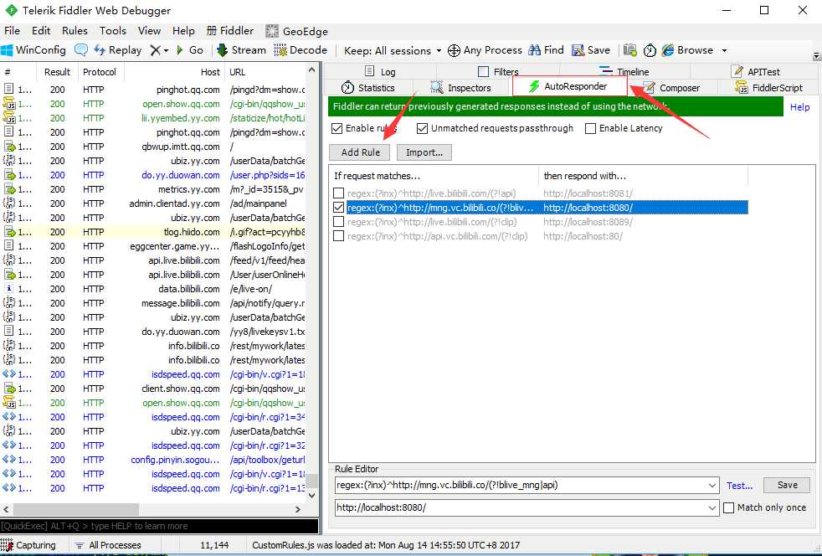Toggle Unmatched requests passthrough checkbox
Screen dimensions: 822x556
coord(422,128)
